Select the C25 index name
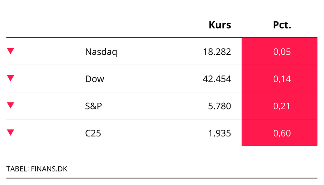Viewport: 324px width, 185px height. 93,133
